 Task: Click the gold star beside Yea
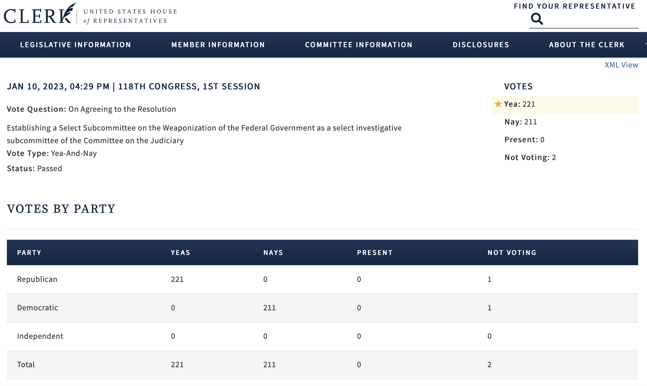click(498, 104)
